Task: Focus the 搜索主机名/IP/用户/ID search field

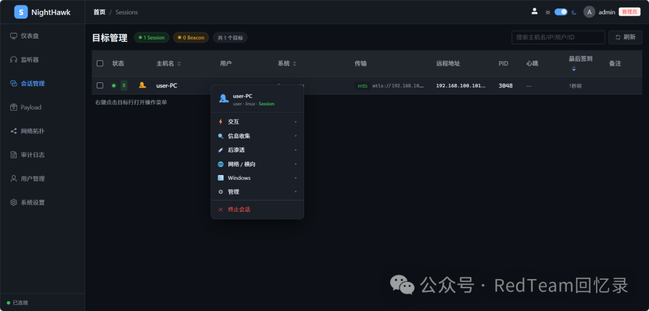Action: (x=558, y=37)
